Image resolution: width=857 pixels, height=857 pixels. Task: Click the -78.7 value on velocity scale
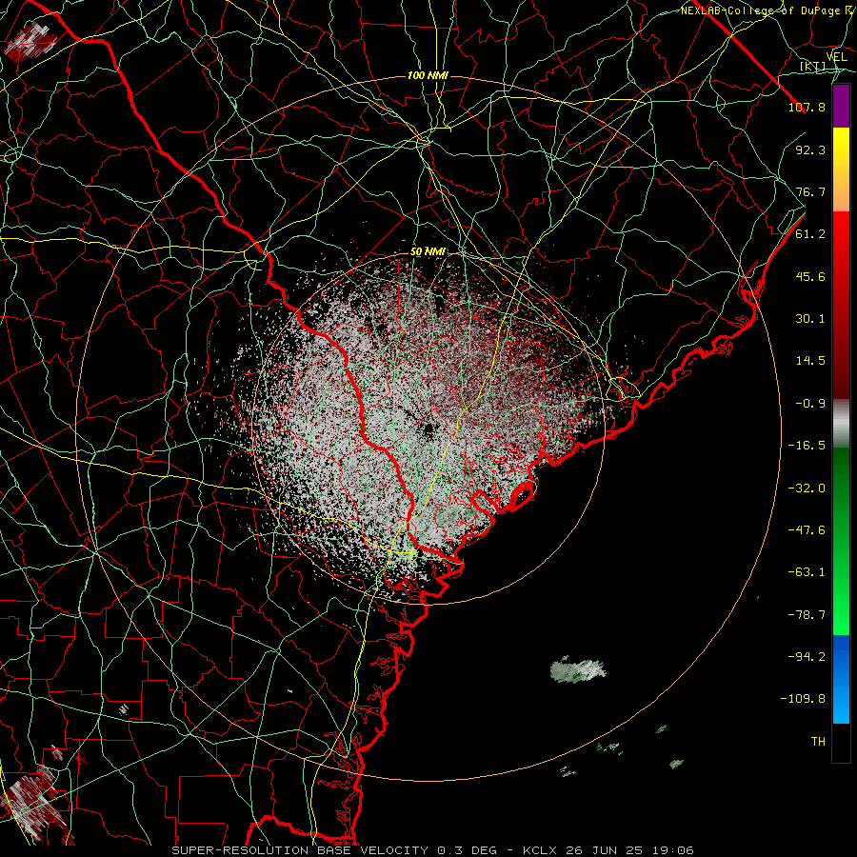coord(807,615)
